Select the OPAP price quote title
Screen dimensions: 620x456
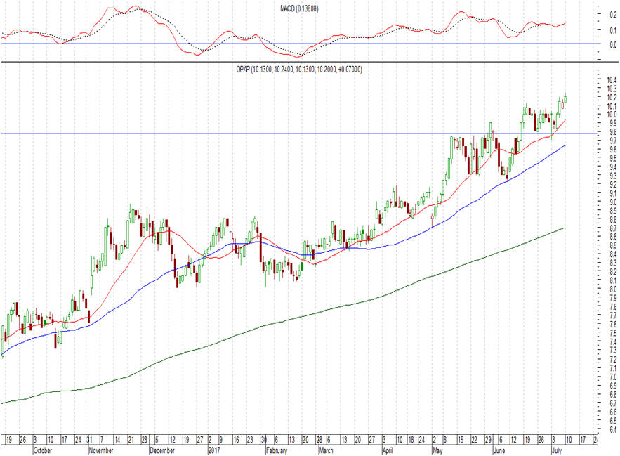pyautogui.click(x=299, y=70)
